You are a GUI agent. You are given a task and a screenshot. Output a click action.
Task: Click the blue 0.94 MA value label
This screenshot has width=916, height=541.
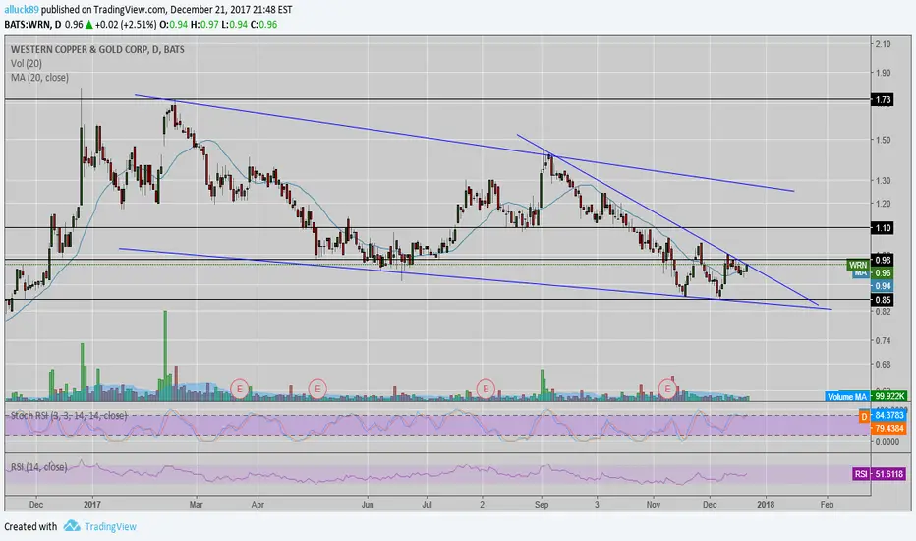[883, 286]
